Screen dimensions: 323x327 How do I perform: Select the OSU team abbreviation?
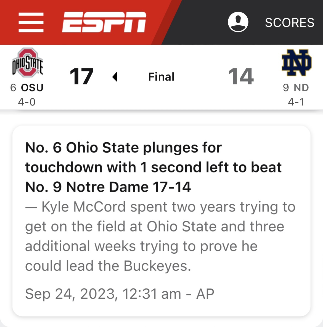[x=32, y=88]
